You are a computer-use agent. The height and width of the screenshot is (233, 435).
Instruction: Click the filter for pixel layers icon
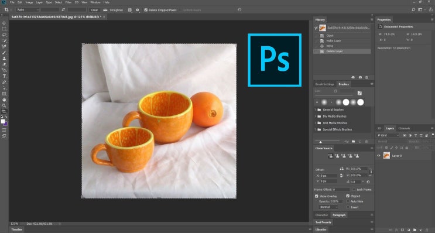pos(404,135)
